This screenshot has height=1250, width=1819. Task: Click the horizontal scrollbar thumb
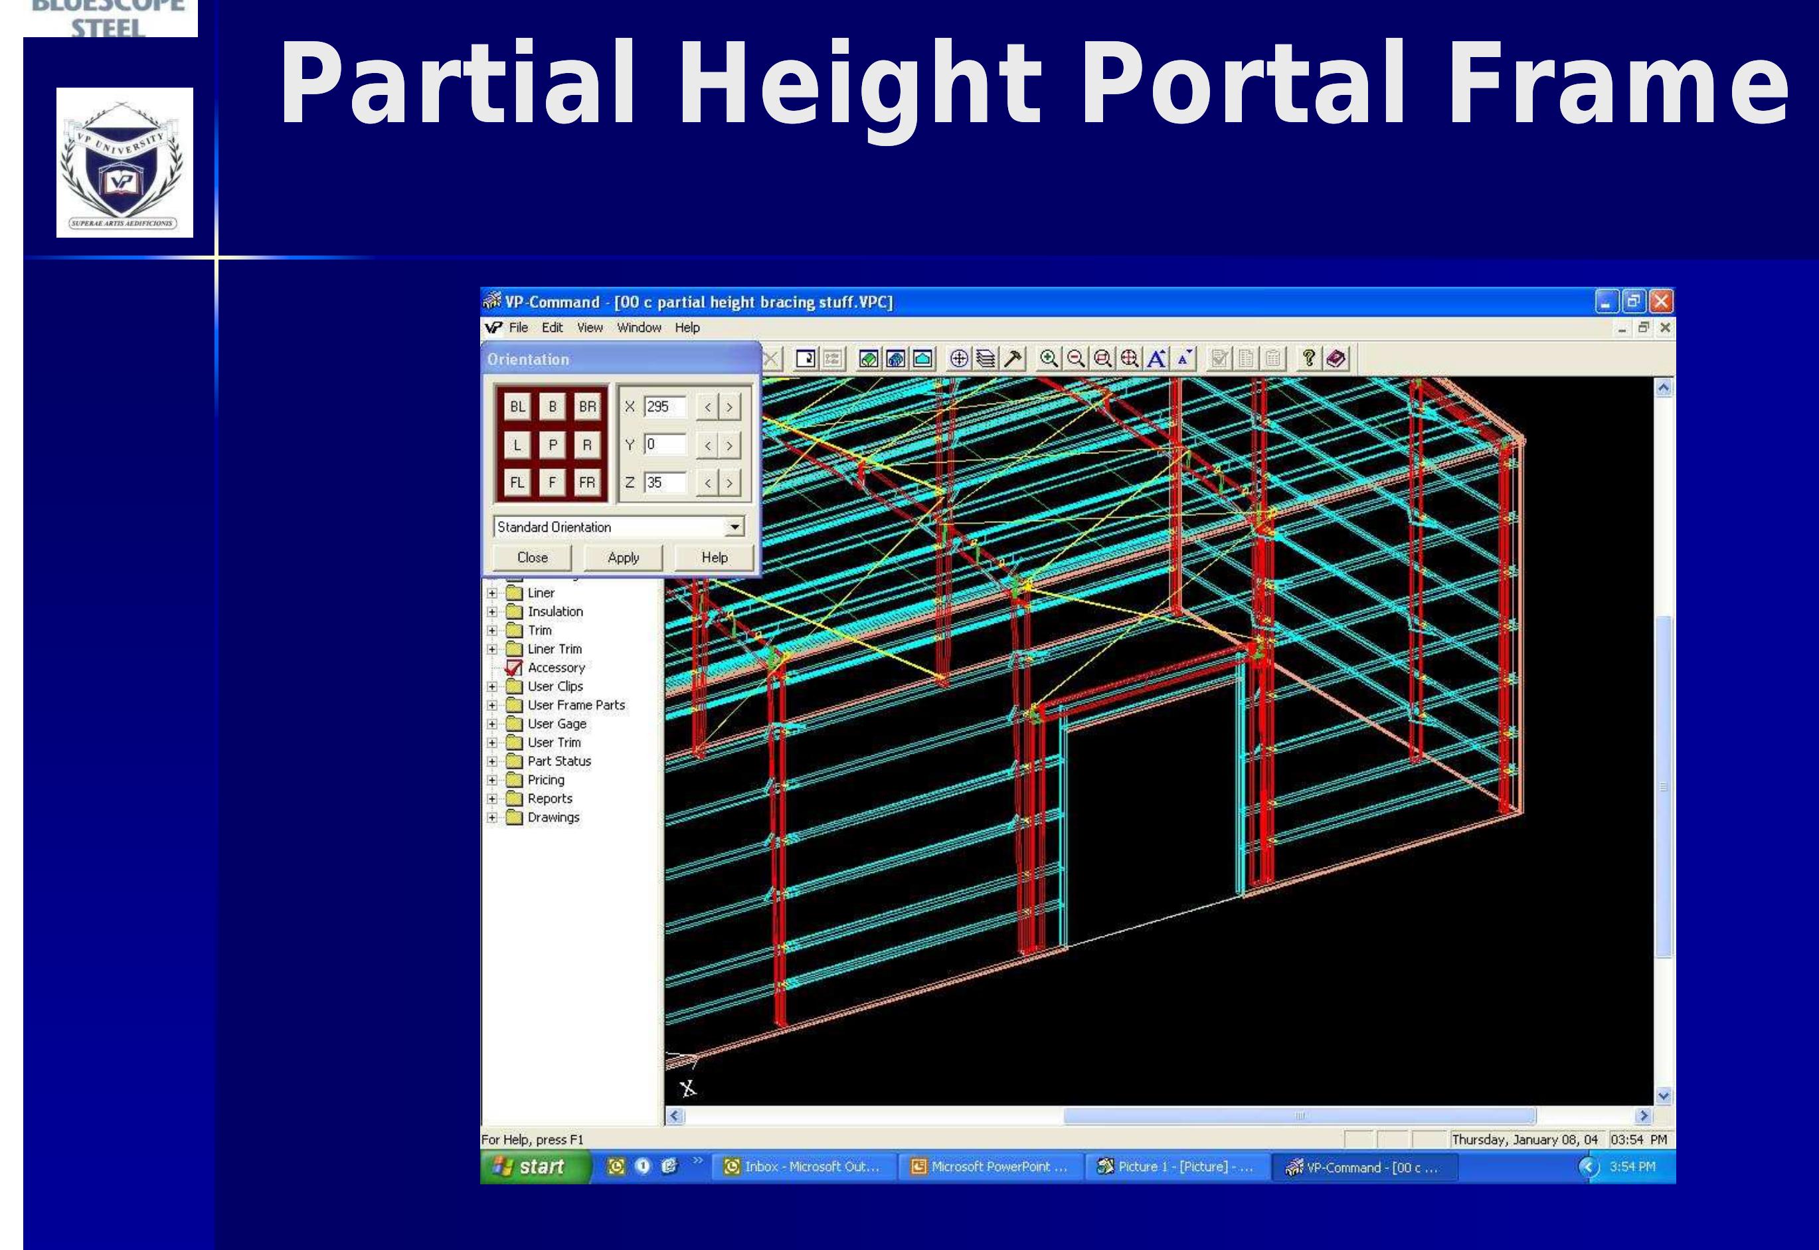(1299, 1116)
